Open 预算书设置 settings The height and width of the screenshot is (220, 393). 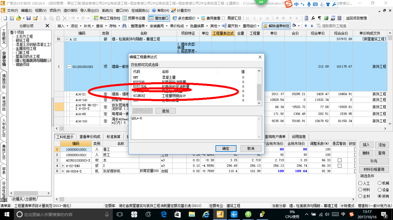134,18
